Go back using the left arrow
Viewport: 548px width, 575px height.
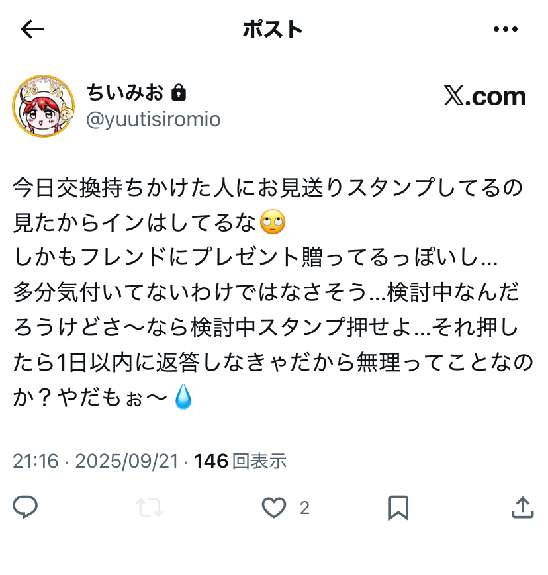(32, 29)
